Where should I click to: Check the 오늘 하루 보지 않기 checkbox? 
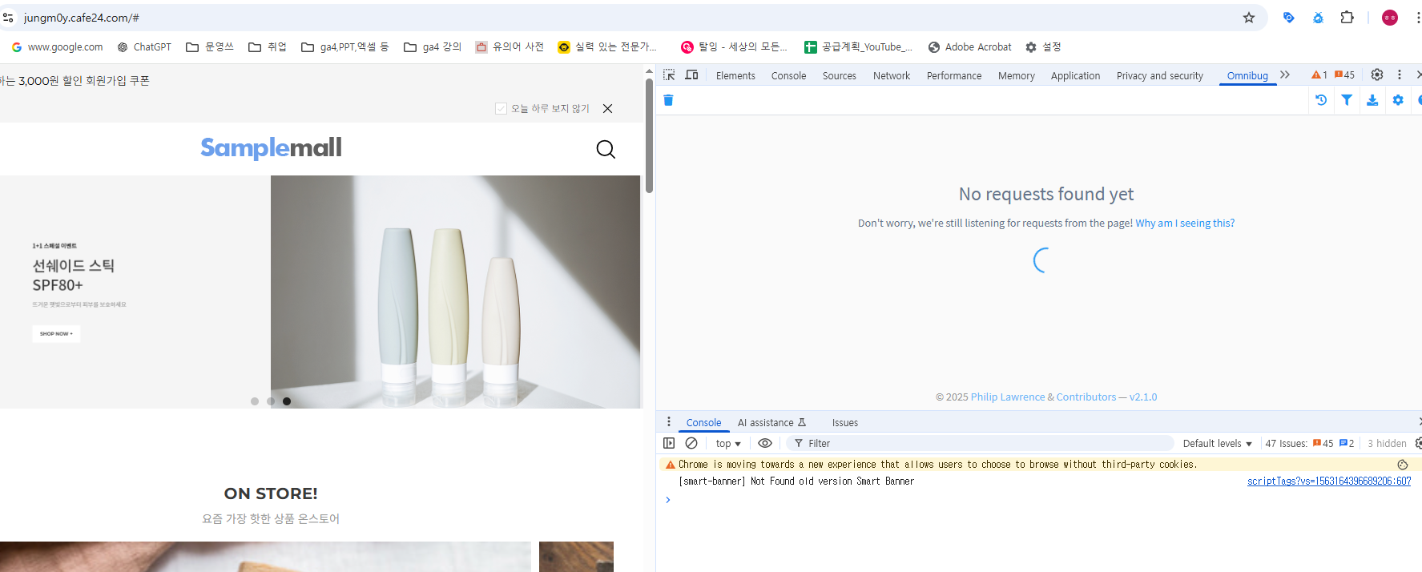click(502, 109)
